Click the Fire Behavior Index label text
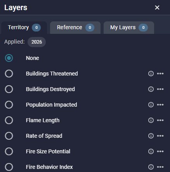 tap(49, 167)
